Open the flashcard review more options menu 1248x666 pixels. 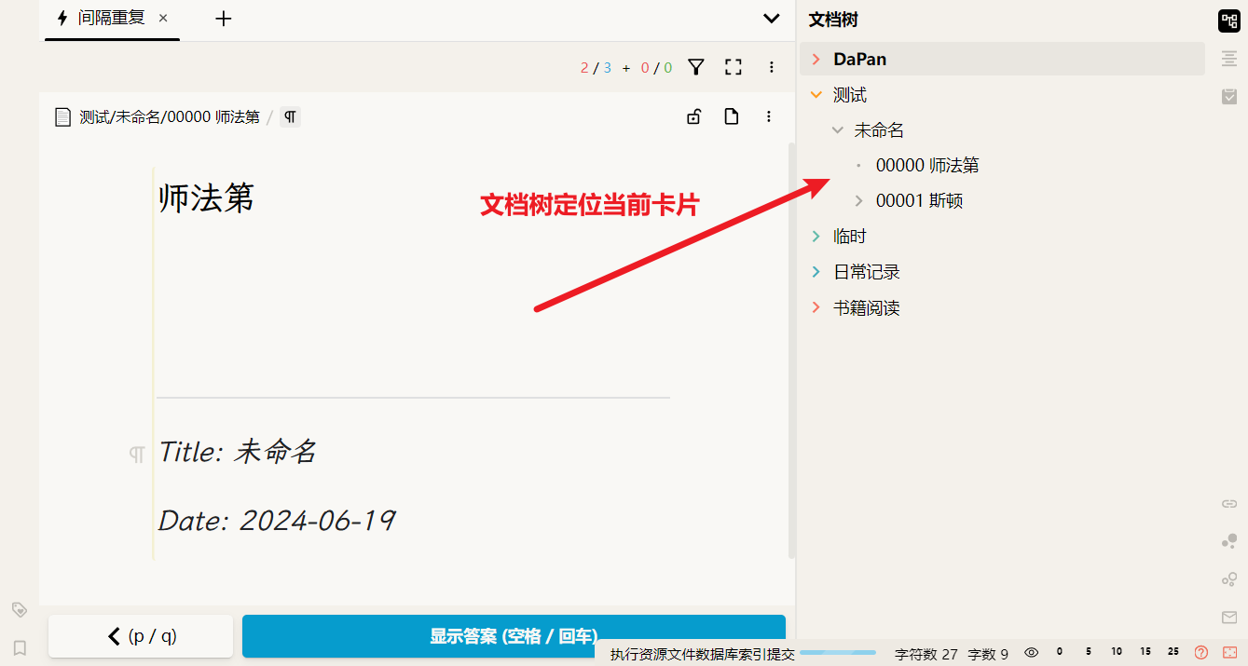click(772, 67)
